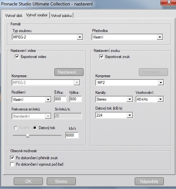Click the Storno button
Image resolution: width=176 pixels, height=189 pixels.
coord(61,181)
